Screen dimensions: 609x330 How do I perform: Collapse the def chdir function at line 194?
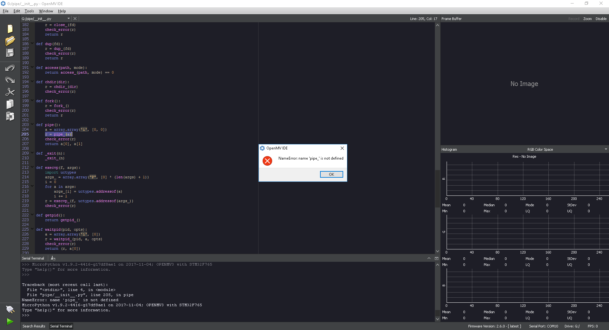[x=32, y=82]
